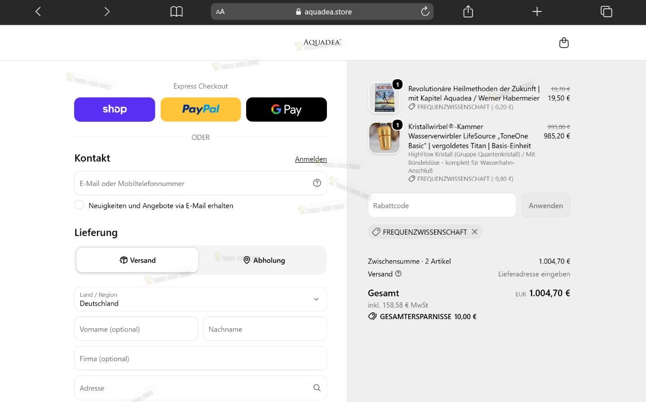Open the Land / Region dropdown
This screenshot has width=646, height=402.
coord(200,299)
